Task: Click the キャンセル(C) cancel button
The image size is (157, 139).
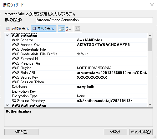Action: pyautogui.click(x=141, y=132)
